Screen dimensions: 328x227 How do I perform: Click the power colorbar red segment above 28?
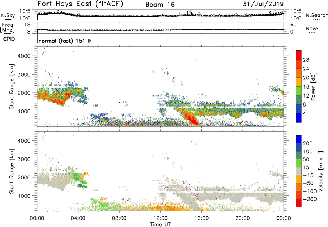pos(299,55)
